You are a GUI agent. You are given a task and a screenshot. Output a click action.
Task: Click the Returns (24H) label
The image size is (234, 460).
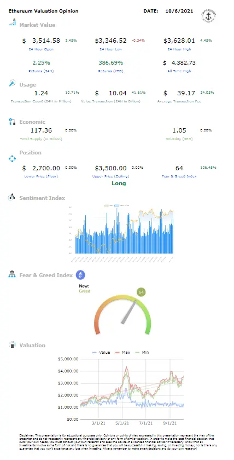[41, 71]
